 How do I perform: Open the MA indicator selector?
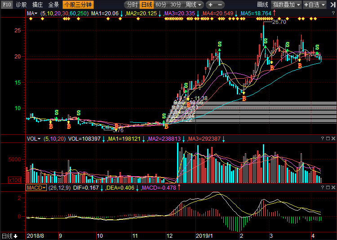32,13
